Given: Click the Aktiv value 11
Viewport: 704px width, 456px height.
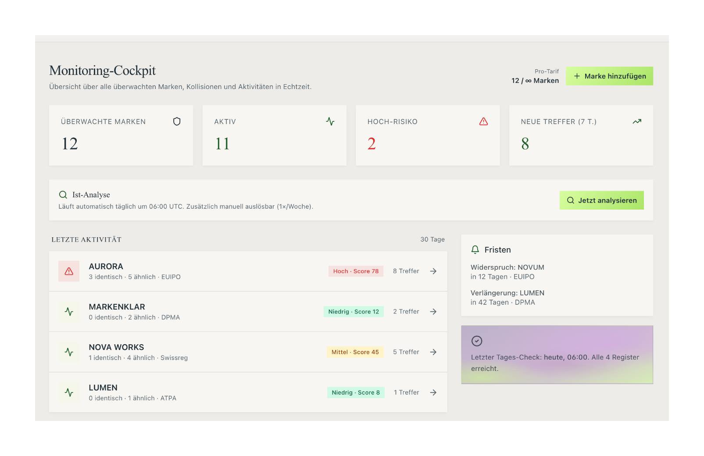Looking at the screenshot, I should click(222, 144).
